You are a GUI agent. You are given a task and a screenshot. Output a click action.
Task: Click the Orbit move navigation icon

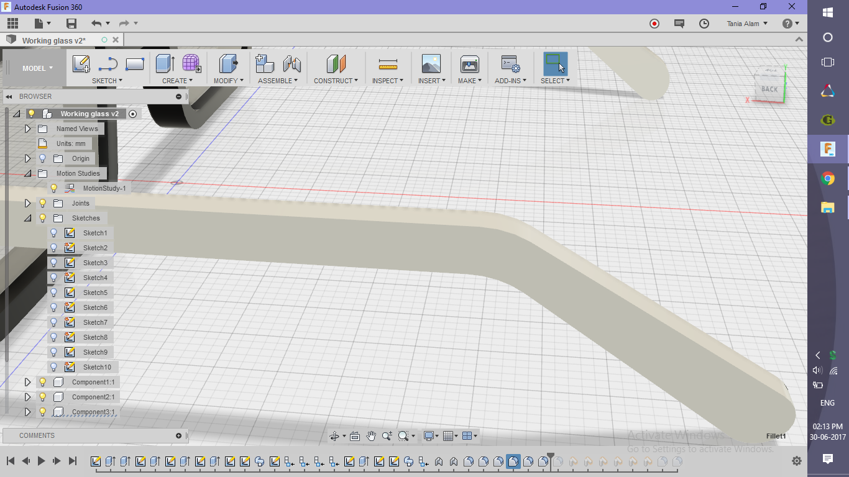click(334, 436)
